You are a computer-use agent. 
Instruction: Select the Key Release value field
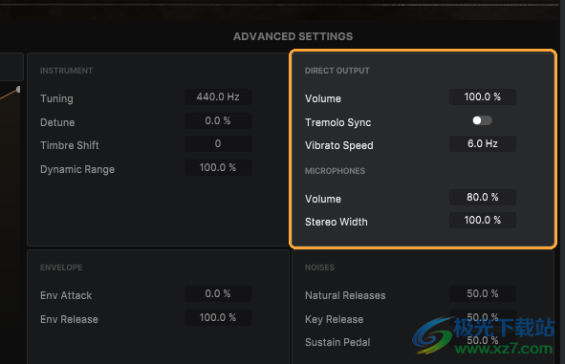pos(483,317)
